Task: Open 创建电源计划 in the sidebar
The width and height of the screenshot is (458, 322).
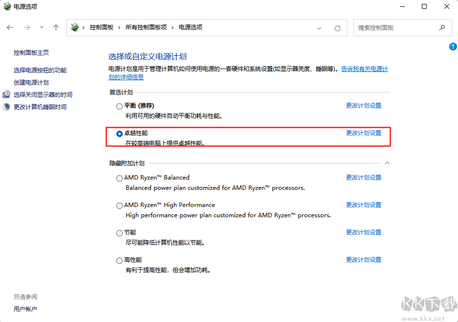Action: [x=31, y=83]
